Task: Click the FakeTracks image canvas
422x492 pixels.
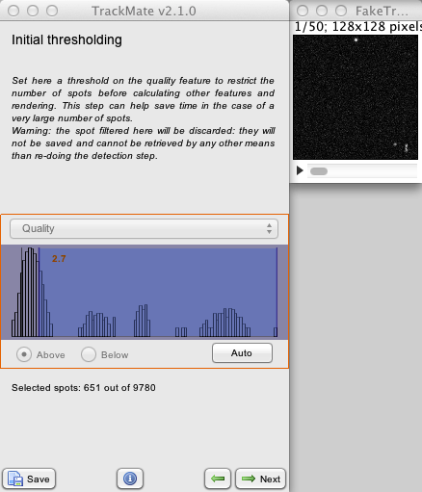Action: (356, 97)
